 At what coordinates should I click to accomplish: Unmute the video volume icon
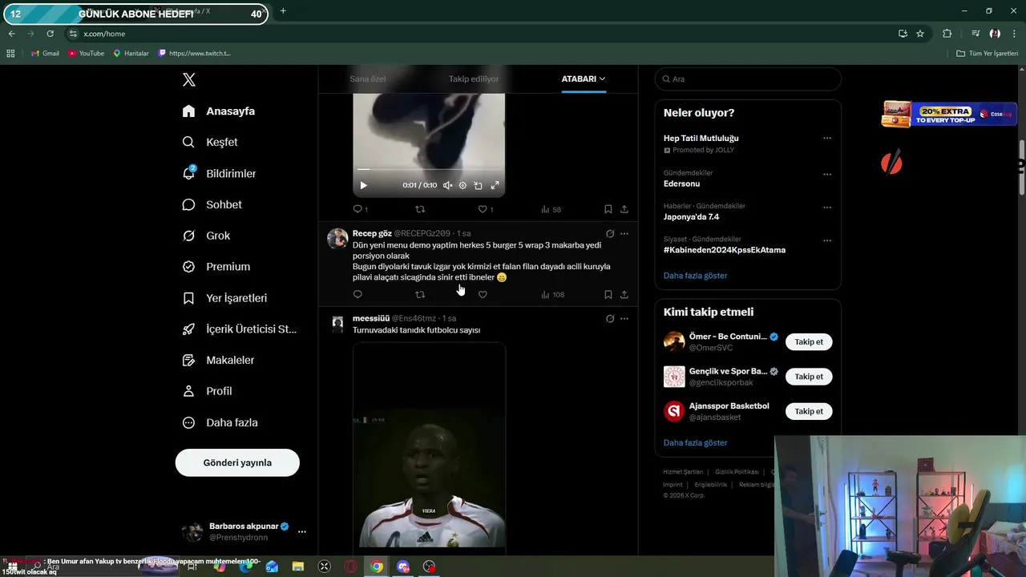(x=447, y=185)
